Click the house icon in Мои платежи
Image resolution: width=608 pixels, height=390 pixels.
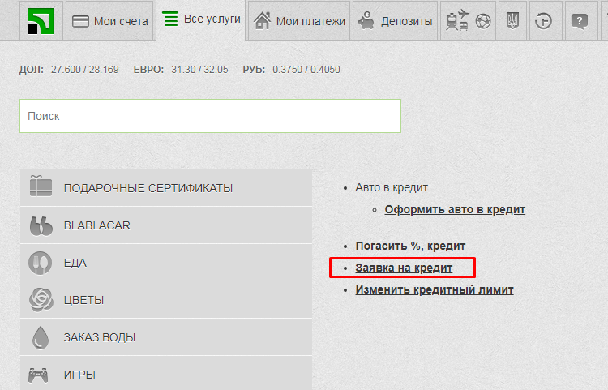click(x=262, y=20)
